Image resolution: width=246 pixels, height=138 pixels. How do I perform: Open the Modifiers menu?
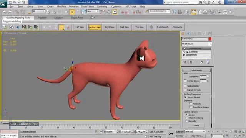61,7
